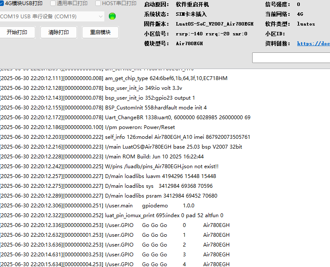This screenshot has width=330, height=267.
Task: Click the 小区ID label
Action: click(275, 34)
